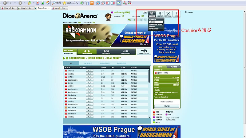
Task: Show the Medium stakes filter tab
Action: pyautogui.click(x=105, y=63)
